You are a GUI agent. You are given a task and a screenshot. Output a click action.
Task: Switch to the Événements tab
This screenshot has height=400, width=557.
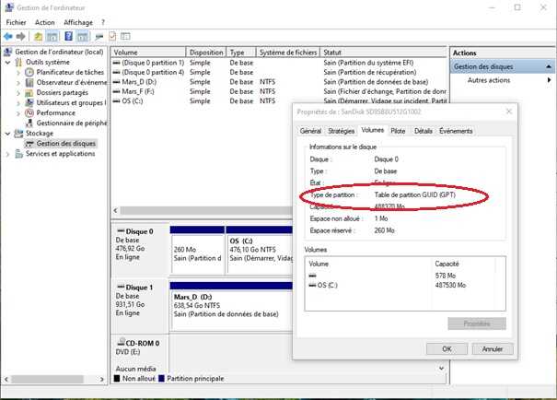tap(456, 131)
